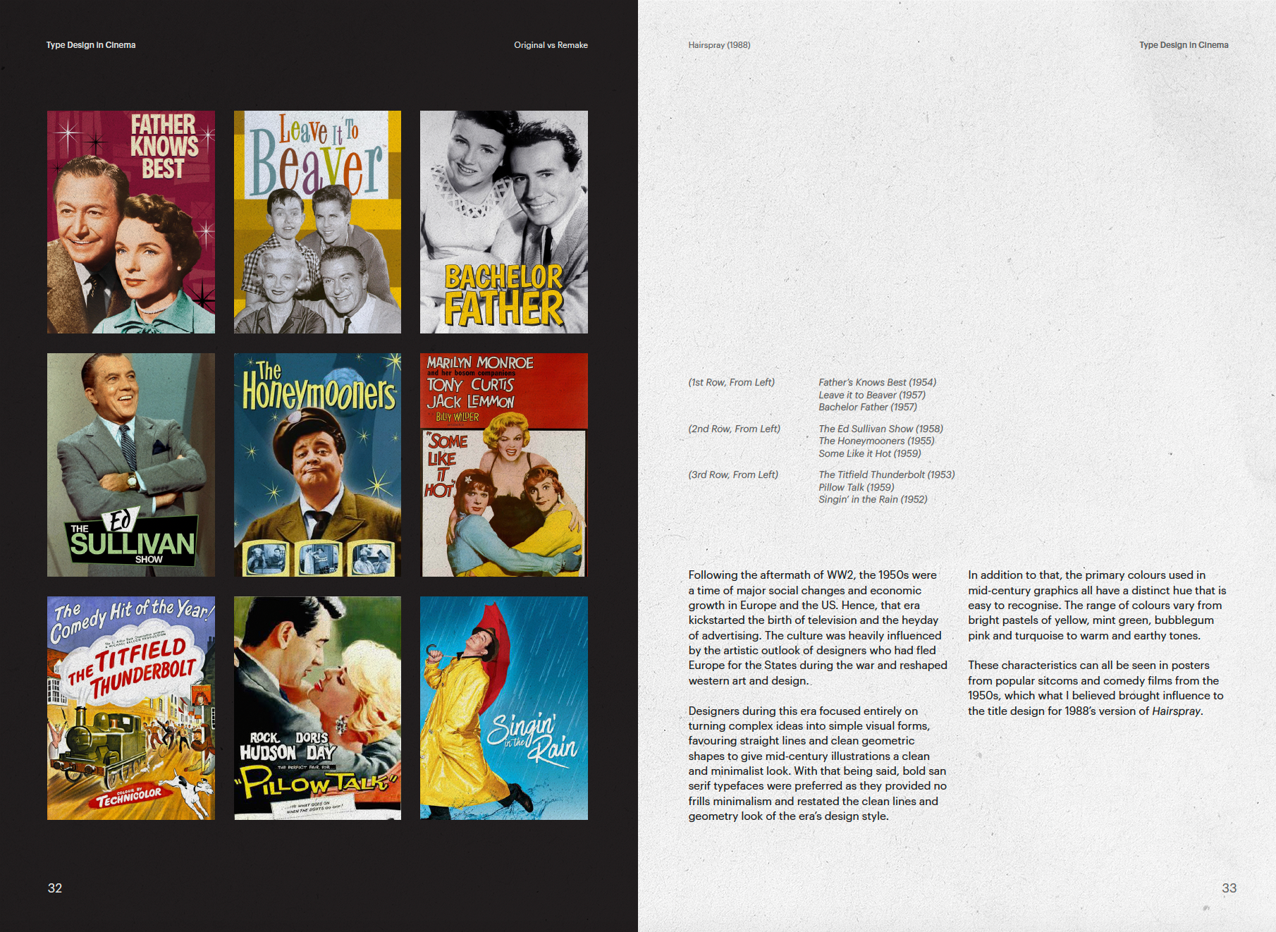Open the Pillow Talk poster

coord(317,709)
